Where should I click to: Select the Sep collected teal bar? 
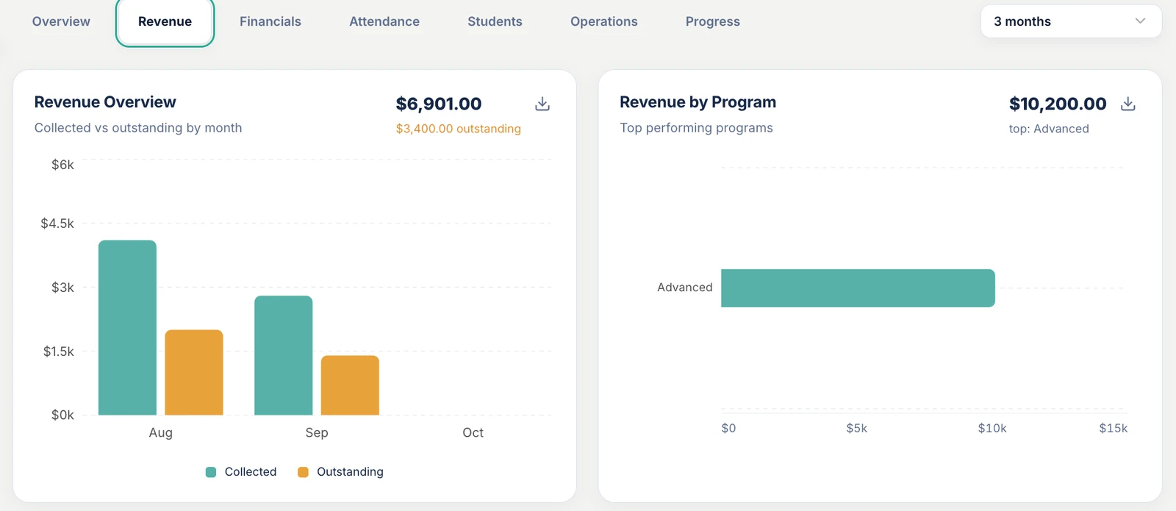(x=284, y=356)
